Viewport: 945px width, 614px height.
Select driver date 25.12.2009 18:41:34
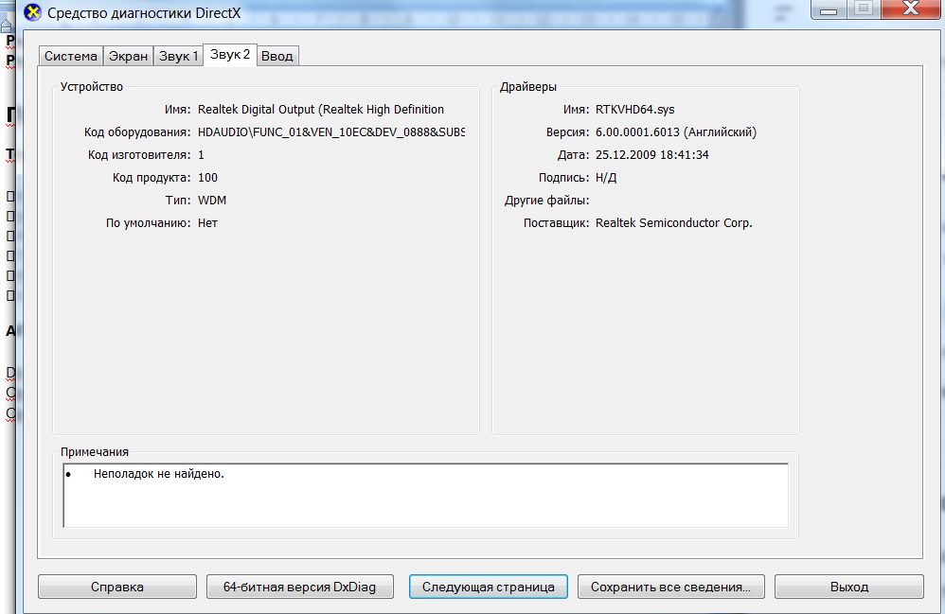(x=652, y=155)
